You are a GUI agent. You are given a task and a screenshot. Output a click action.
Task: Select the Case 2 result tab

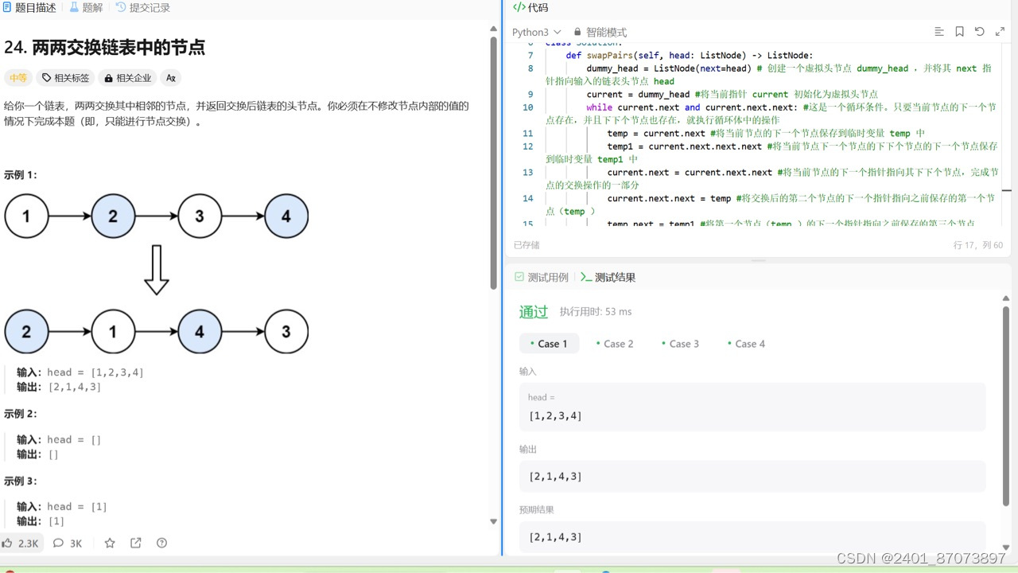click(x=615, y=344)
